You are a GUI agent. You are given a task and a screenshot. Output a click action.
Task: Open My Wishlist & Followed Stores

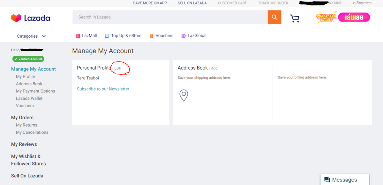(28, 160)
